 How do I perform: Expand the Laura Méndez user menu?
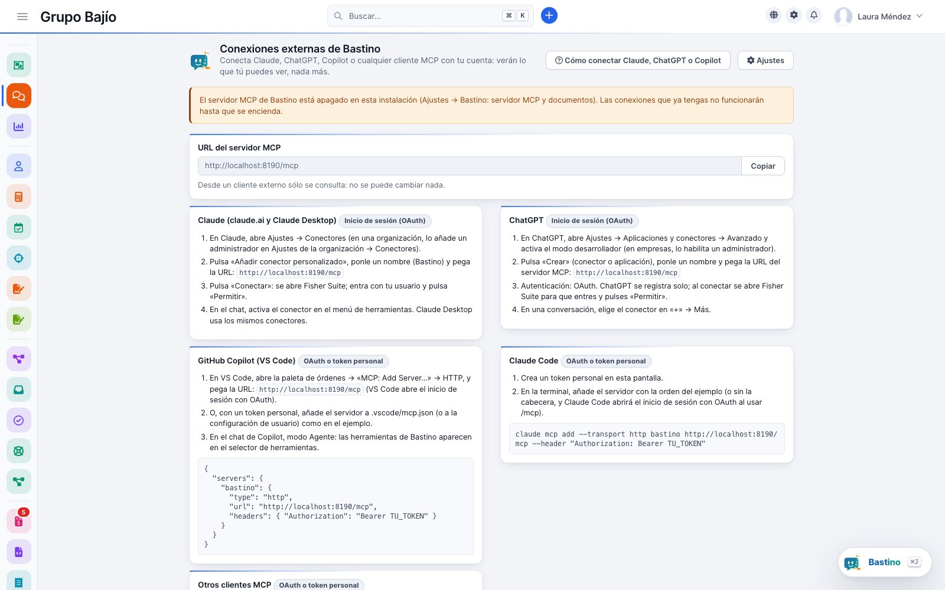879,17
